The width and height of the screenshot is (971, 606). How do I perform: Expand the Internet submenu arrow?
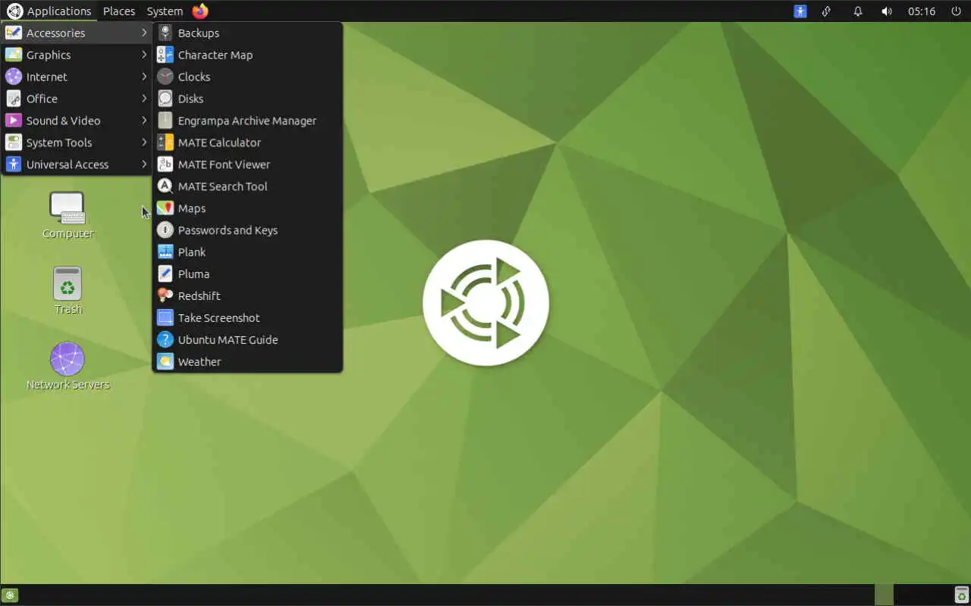(144, 77)
